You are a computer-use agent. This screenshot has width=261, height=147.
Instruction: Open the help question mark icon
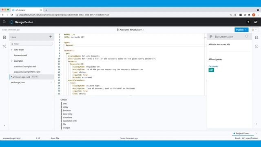(248, 22)
